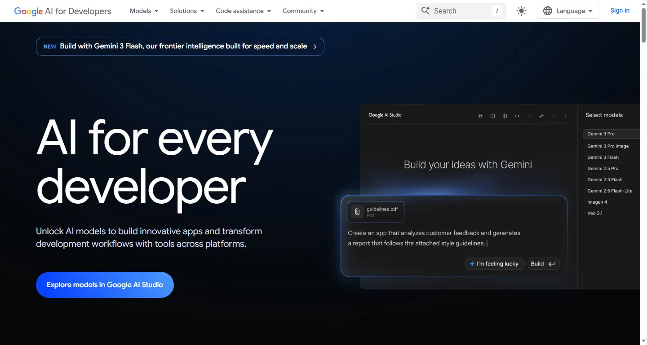Click the refresh icon in AI Studio toolbar

[554, 116]
